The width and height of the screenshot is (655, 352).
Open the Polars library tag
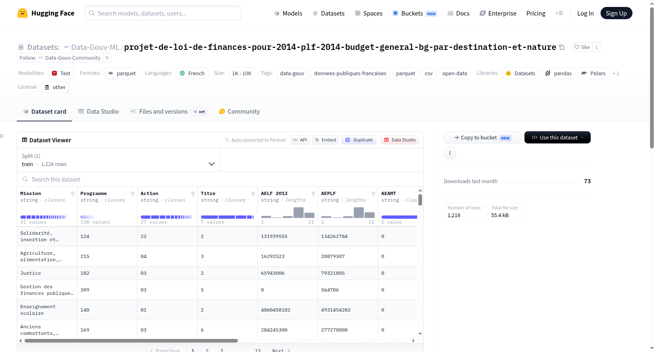click(x=593, y=73)
